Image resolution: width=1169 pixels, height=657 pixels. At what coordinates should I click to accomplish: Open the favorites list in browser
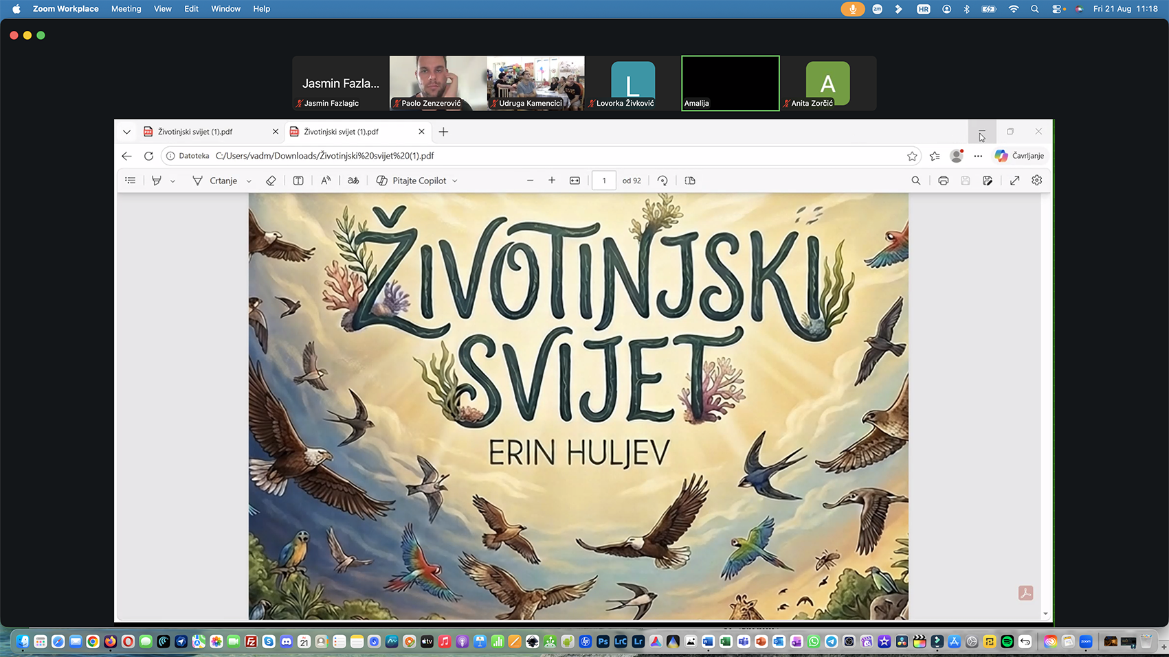coord(935,156)
